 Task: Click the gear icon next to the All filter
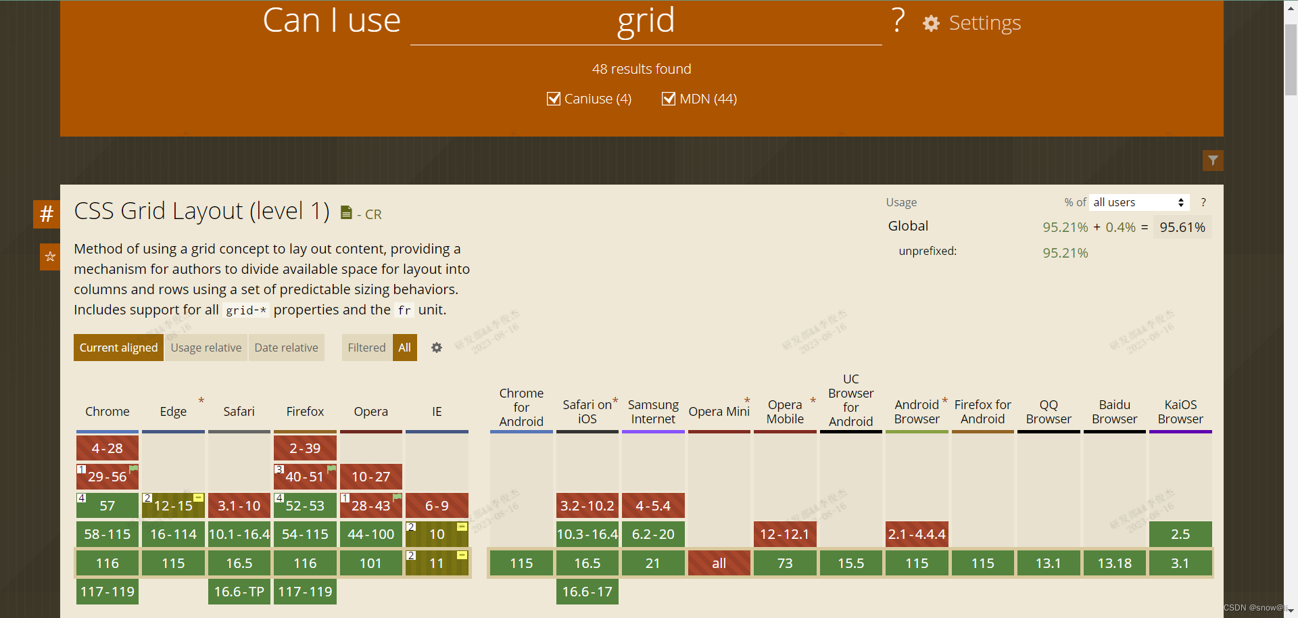coord(436,348)
